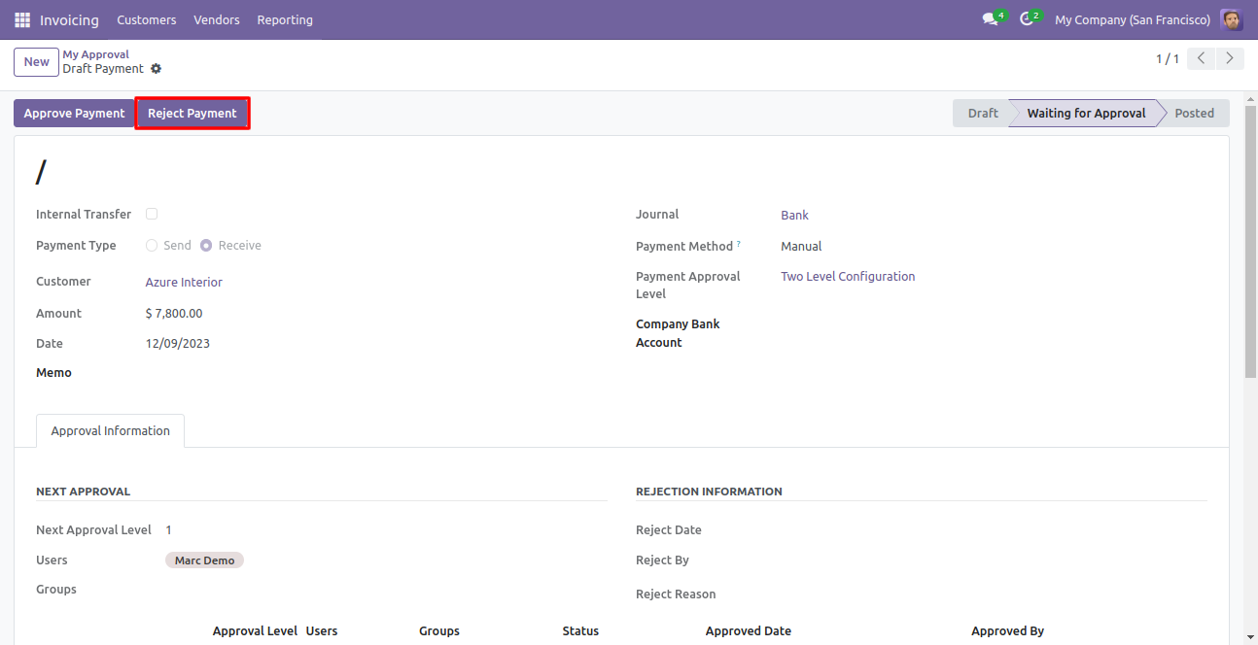This screenshot has height=645, width=1258.
Task: Go to next record arrow
Action: tap(1231, 59)
